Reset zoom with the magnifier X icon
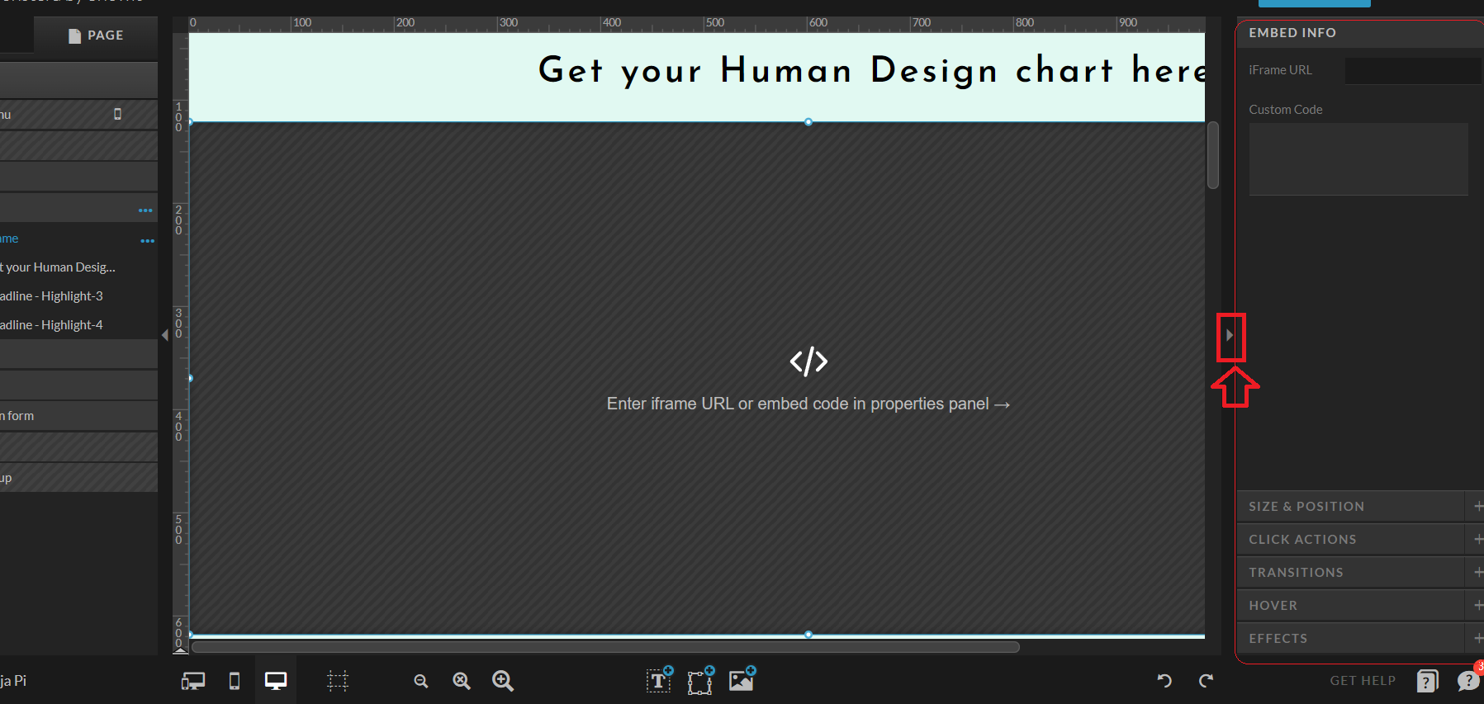 [x=462, y=681]
